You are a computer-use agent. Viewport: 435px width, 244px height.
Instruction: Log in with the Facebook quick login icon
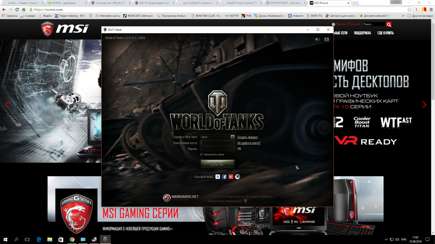pyautogui.click(x=224, y=177)
